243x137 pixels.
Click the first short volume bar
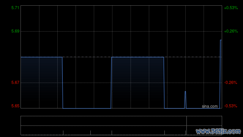coord(63,133)
